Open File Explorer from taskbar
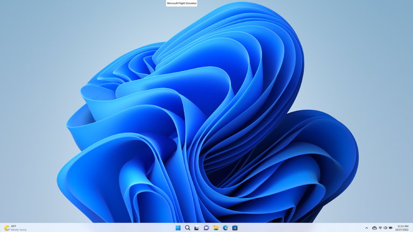 click(x=216, y=228)
